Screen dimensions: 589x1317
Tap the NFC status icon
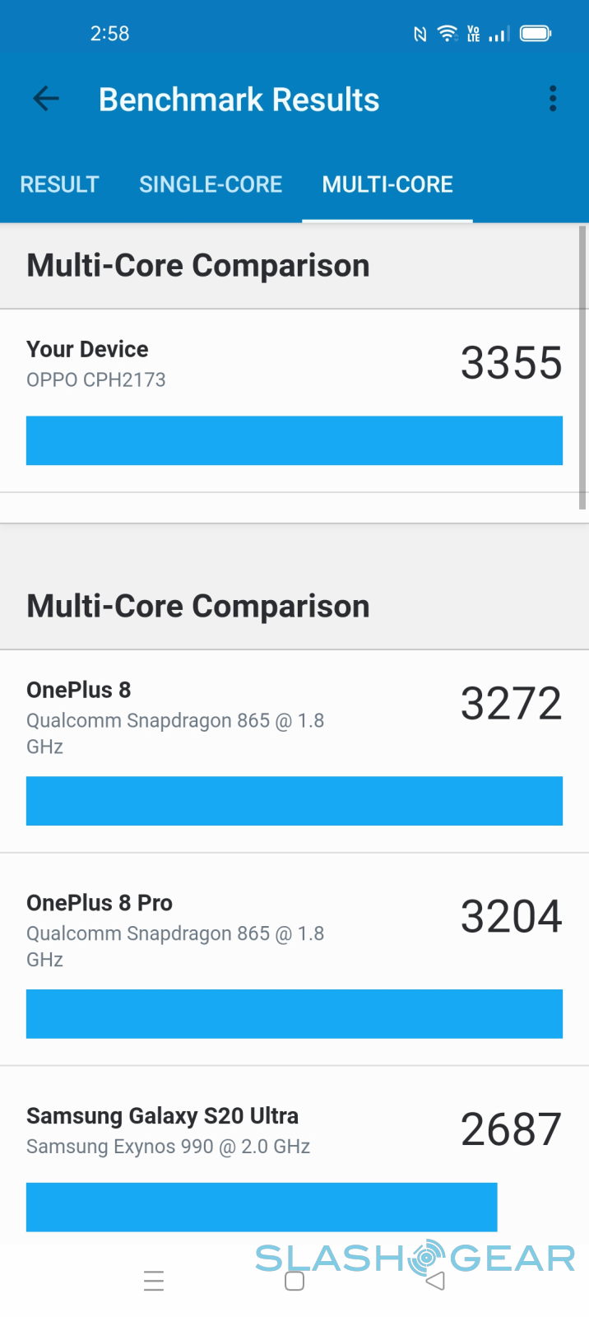pyautogui.click(x=420, y=34)
